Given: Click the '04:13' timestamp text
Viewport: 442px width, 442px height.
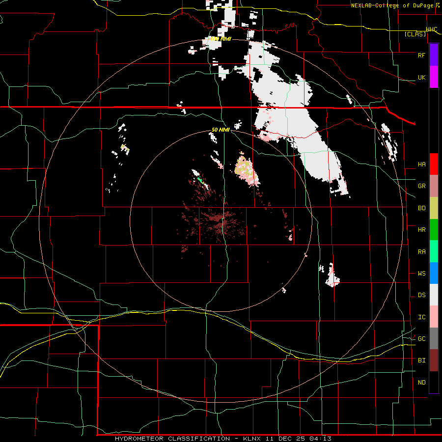Looking at the screenshot, I should pos(320,439).
